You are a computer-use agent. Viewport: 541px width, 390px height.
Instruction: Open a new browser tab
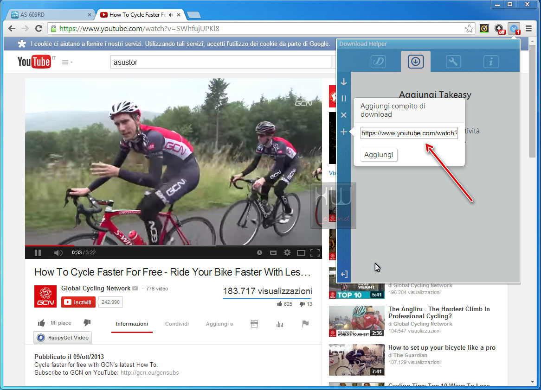[193, 15]
